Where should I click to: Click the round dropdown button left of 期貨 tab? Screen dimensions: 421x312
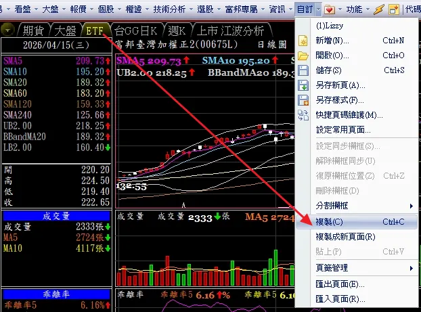point(7,30)
